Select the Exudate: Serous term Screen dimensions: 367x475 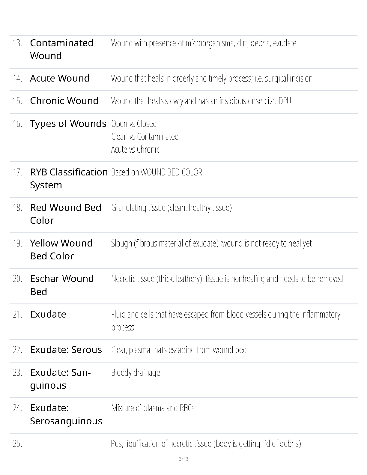(66, 350)
